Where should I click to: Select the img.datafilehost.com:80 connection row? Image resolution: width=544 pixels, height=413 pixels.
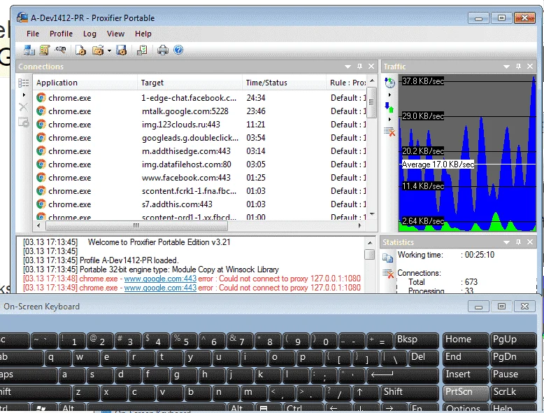coord(200,164)
